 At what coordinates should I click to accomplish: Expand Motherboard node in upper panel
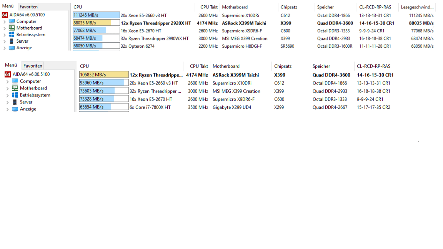[5, 28]
